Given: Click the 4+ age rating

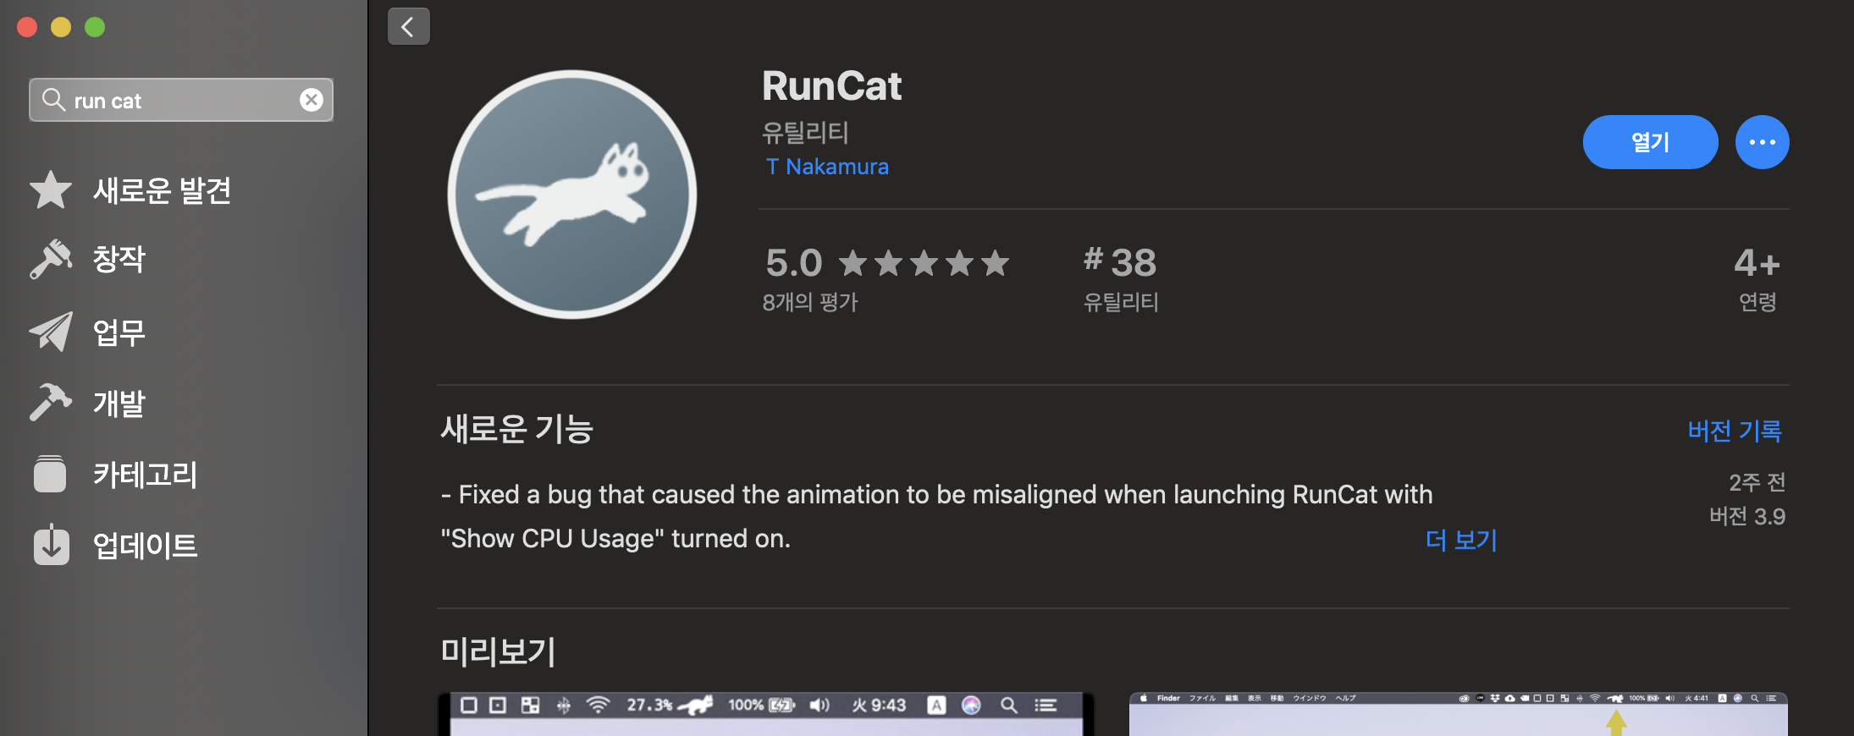Looking at the screenshot, I should [1757, 263].
